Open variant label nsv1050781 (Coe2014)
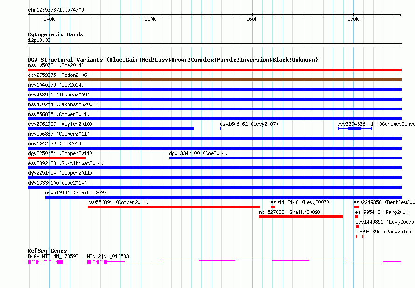Screen dimensions: 415x288 pyautogui.click(x=56, y=65)
